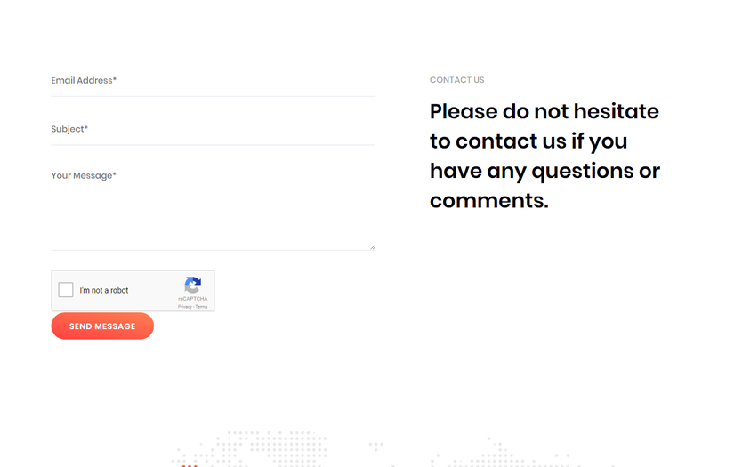
Task: Tick the "I'm not a robot" checkbox
Action: click(x=66, y=290)
